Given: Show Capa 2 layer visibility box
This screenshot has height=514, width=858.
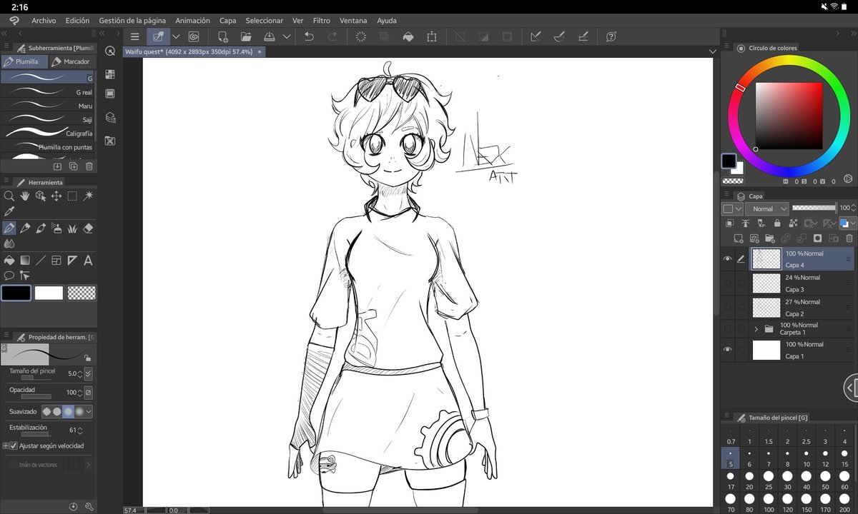Looking at the screenshot, I should 727,308.
